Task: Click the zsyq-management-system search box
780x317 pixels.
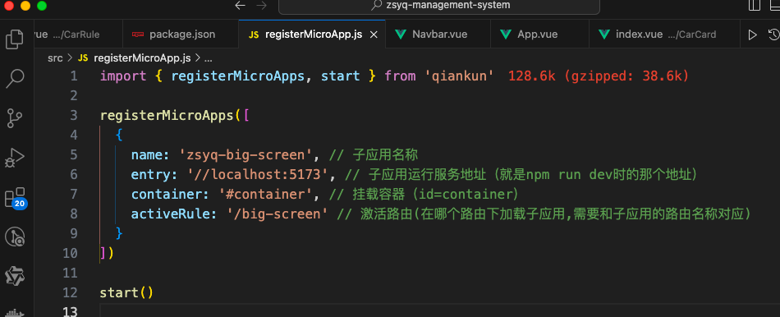Action: 439,6
